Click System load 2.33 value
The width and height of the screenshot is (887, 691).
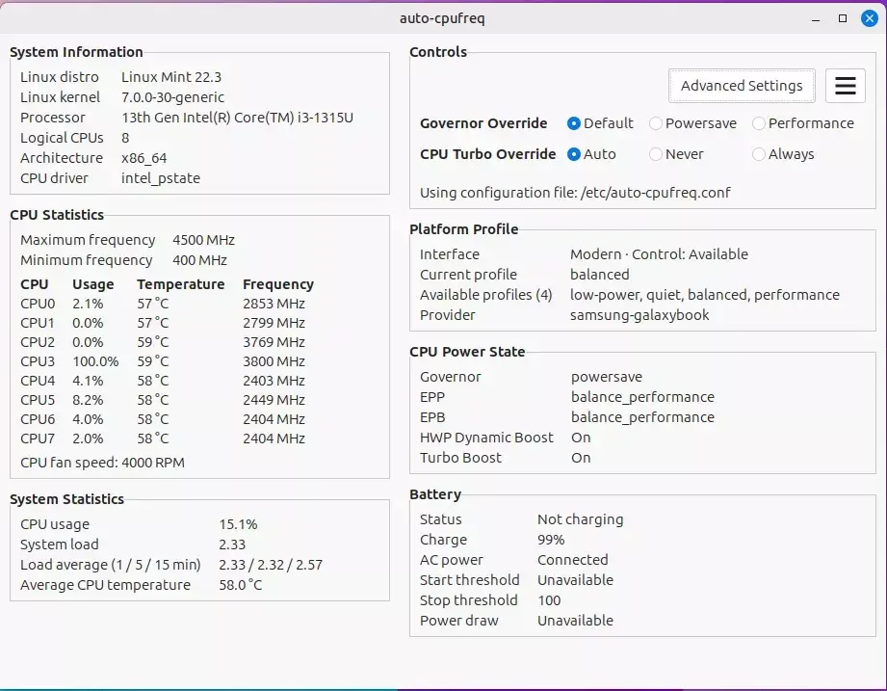232,545
